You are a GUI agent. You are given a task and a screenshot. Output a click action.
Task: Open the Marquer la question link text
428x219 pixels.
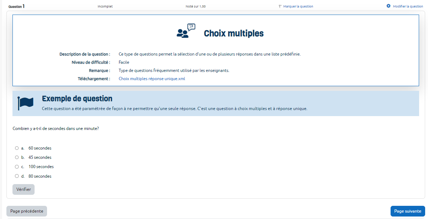point(298,6)
